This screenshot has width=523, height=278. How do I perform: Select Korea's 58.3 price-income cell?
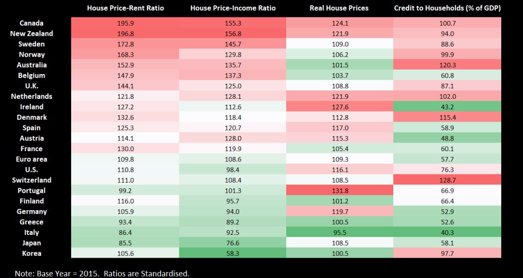[233, 253]
